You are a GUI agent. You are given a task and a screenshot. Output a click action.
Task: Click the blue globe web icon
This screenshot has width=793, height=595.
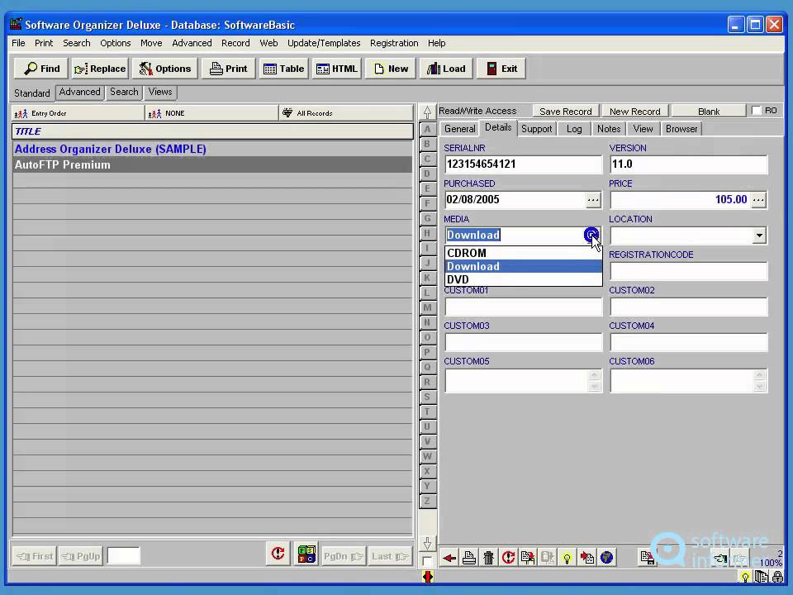point(607,558)
